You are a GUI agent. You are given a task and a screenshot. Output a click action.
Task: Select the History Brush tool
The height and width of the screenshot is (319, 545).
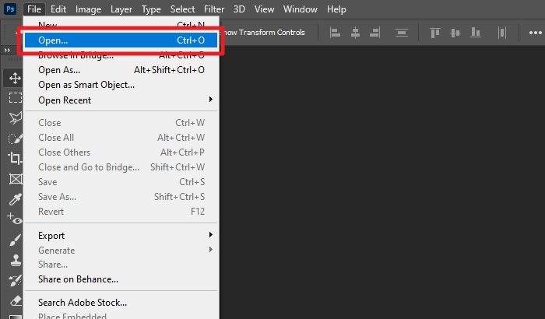pyautogui.click(x=15, y=280)
